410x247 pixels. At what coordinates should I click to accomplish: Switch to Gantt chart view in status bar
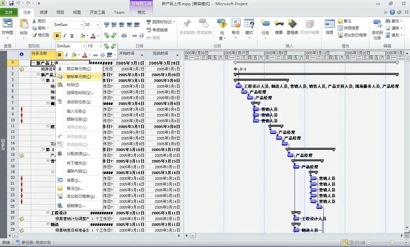345,243
